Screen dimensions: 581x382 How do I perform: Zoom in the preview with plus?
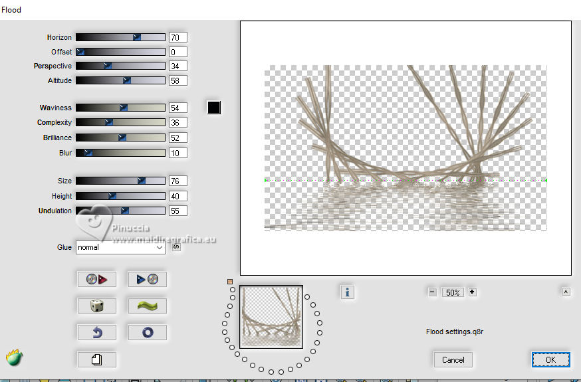(x=472, y=292)
